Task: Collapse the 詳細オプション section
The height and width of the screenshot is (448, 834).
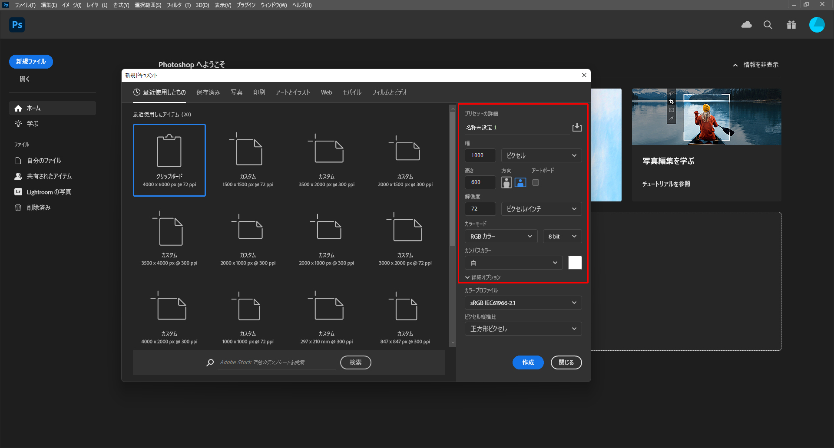Action: pyautogui.click(x=483, y=277)
